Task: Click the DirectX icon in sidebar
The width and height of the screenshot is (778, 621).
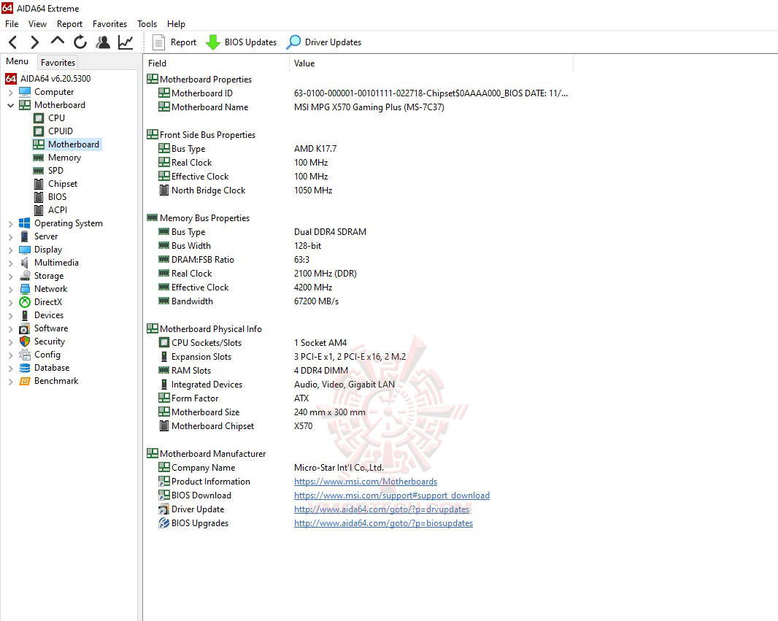Action: pyautogui.click(x=25, y=302)
